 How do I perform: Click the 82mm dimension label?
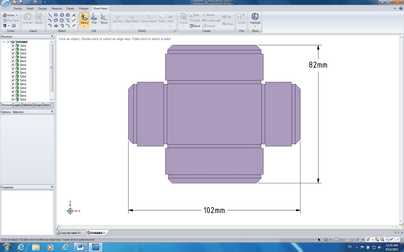pos(318,65)
